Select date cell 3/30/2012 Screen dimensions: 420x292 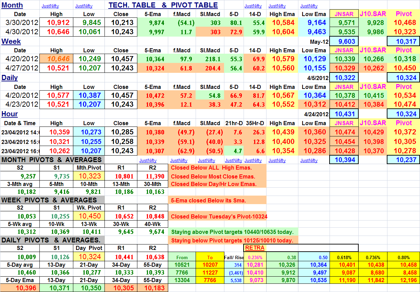[x=20, y=23]
